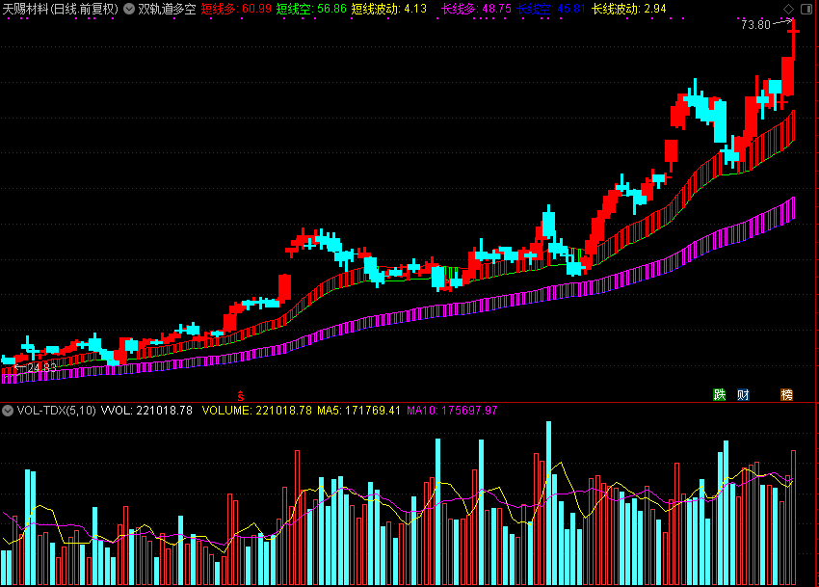Viewport: 819px width, 587px height.
Task: Select the 长线空: 45.81 value
Action: coord(551,9)
